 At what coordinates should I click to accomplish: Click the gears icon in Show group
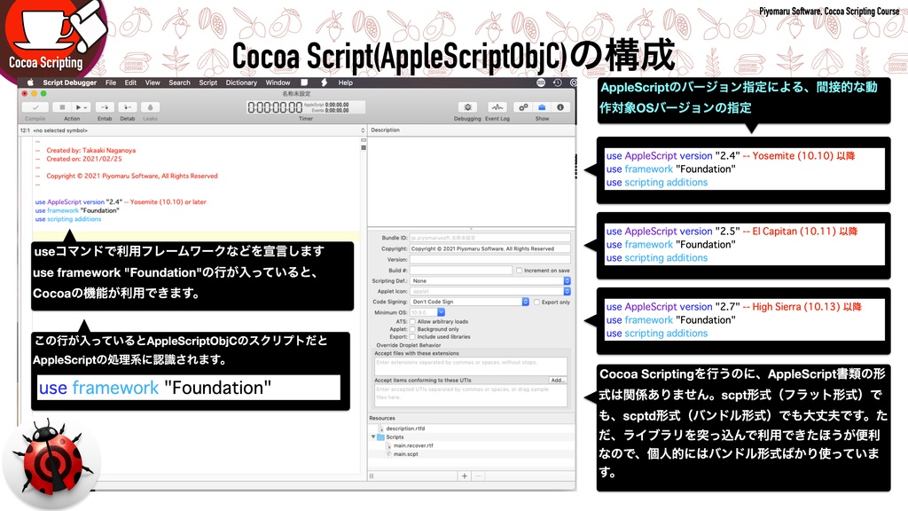[522, 107]
